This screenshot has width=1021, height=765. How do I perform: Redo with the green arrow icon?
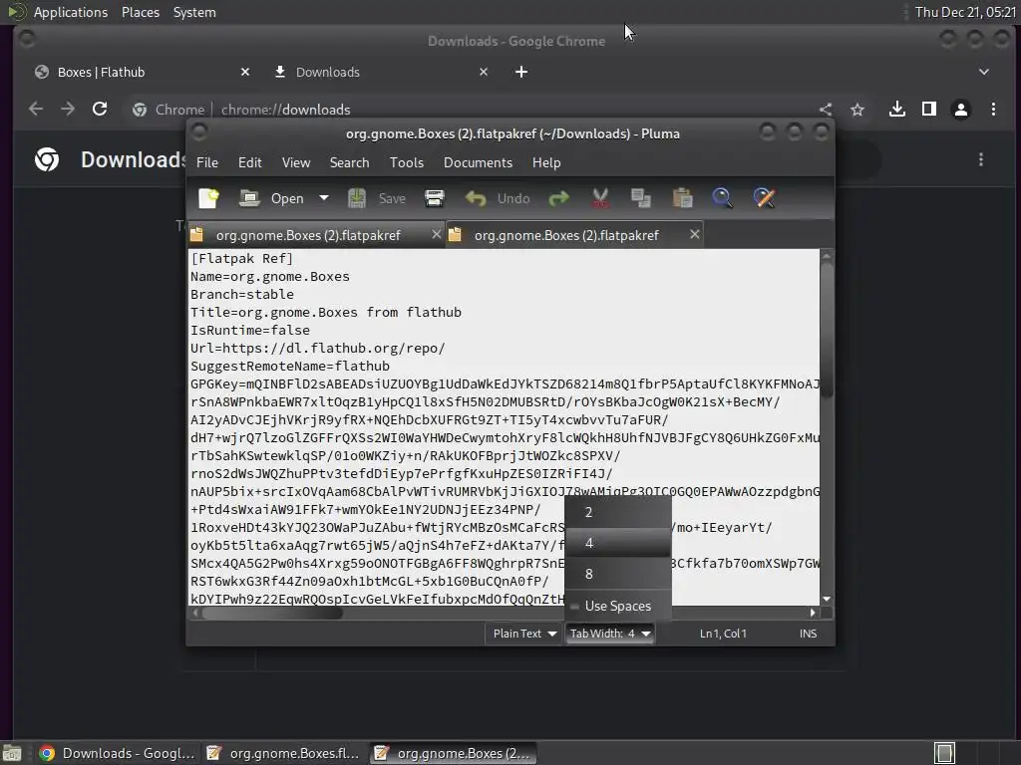pyautogui.click(x=558, y=198)
